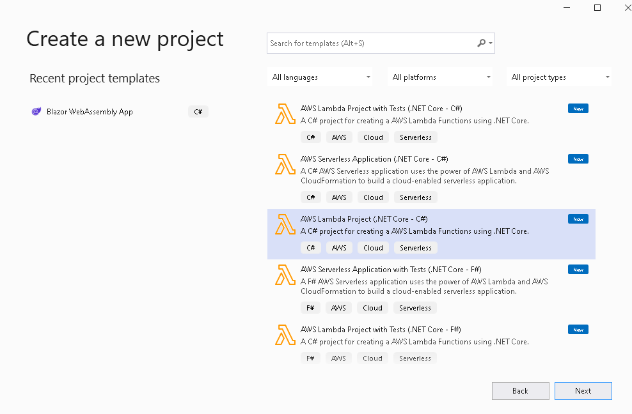Select AWS Lambda Project (.NET Core - C#)
The width and height of the screenshot is (632, 414).
[x=431, y=234]
